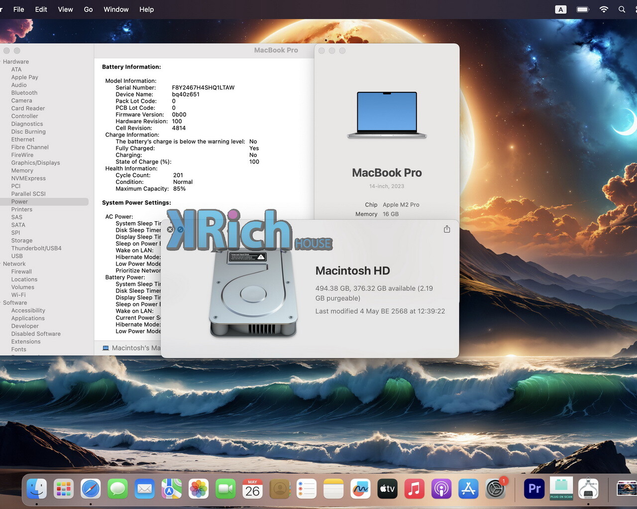This screenshot has height=509, width=637.
Task: Open Mail from the dock
Action: tap(145, 489)
